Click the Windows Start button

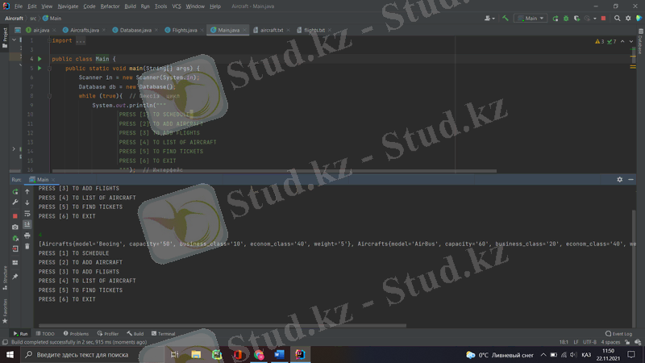(x=10, y=354)
